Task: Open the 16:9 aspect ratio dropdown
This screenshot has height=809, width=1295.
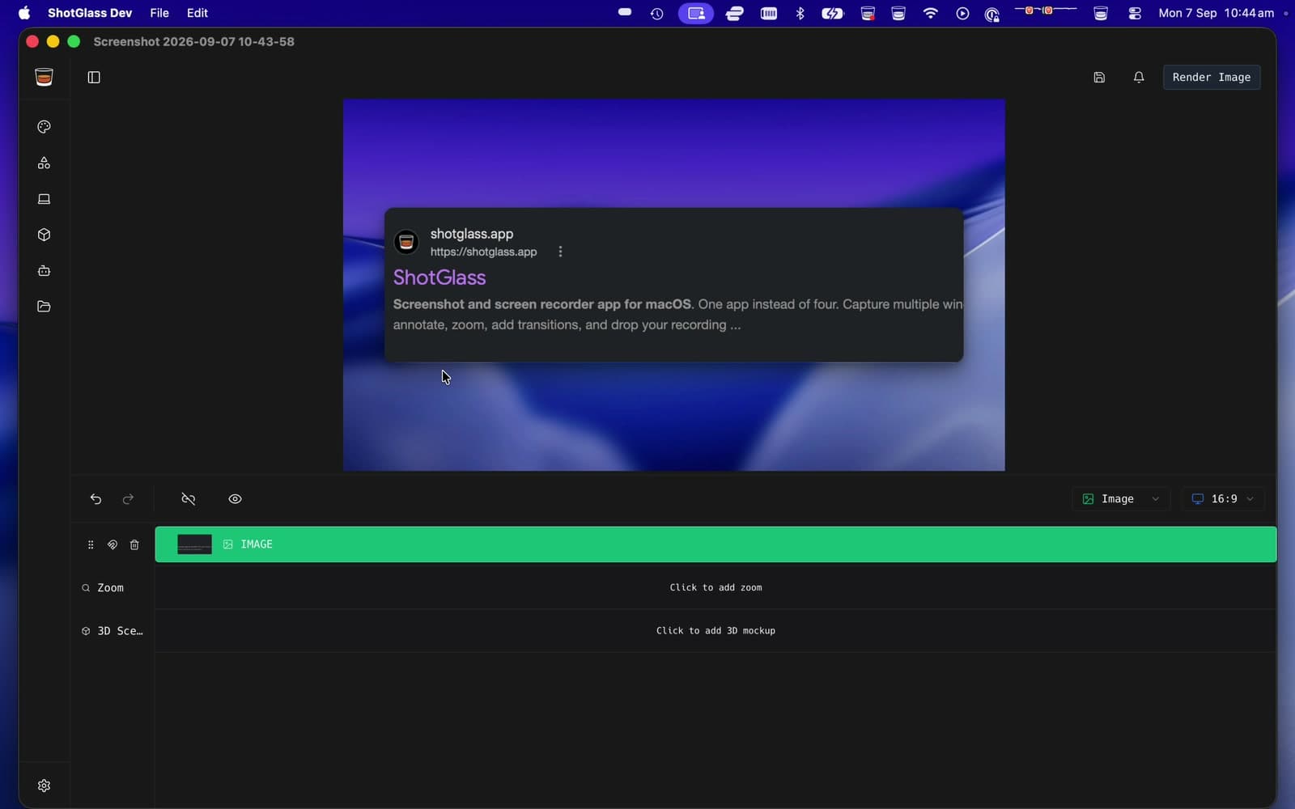Action: pyautogui.click(x=1223, y=499)
